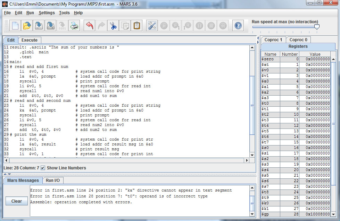Assemble the program with wrench-screwdriver icon
Image resolution: width=340 pixels, height=221 pixels.
[152, 26]
